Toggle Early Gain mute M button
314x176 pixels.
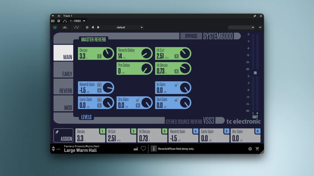[99, 100]
